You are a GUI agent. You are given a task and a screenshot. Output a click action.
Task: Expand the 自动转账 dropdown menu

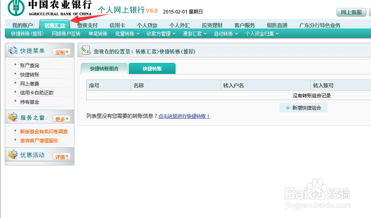226,34
